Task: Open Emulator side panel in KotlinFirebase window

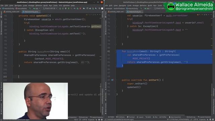Action: click(214, 92)
